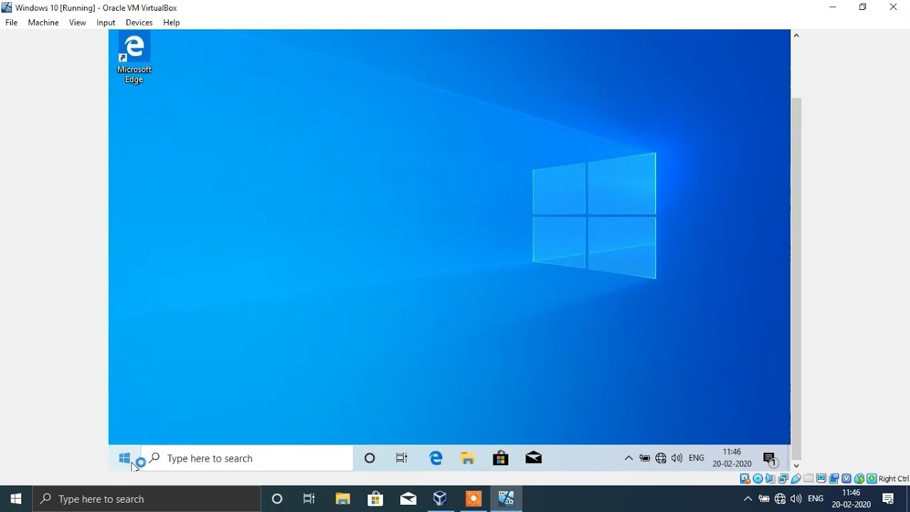This screenshot has height=512, width=910.
Task: Open host network status tray icon
Action: coord(780,499)
